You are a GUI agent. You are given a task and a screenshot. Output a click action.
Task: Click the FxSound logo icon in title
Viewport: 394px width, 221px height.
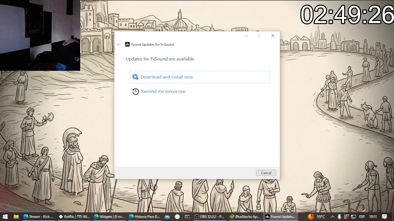(x=127, y=45)
